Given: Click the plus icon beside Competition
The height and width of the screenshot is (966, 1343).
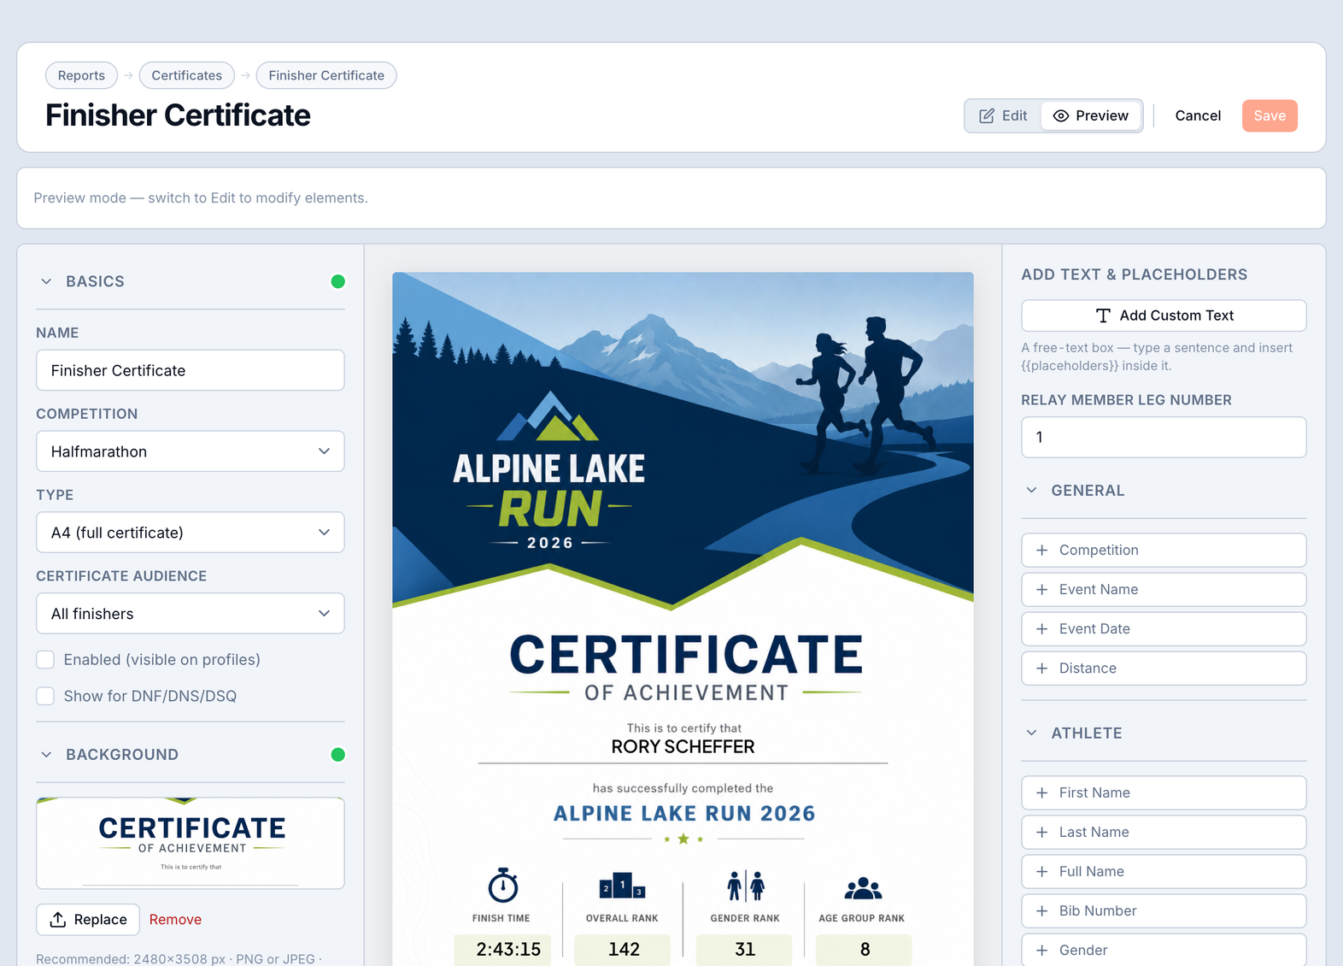Looking at the screenshot, I should click(1042, 550).
